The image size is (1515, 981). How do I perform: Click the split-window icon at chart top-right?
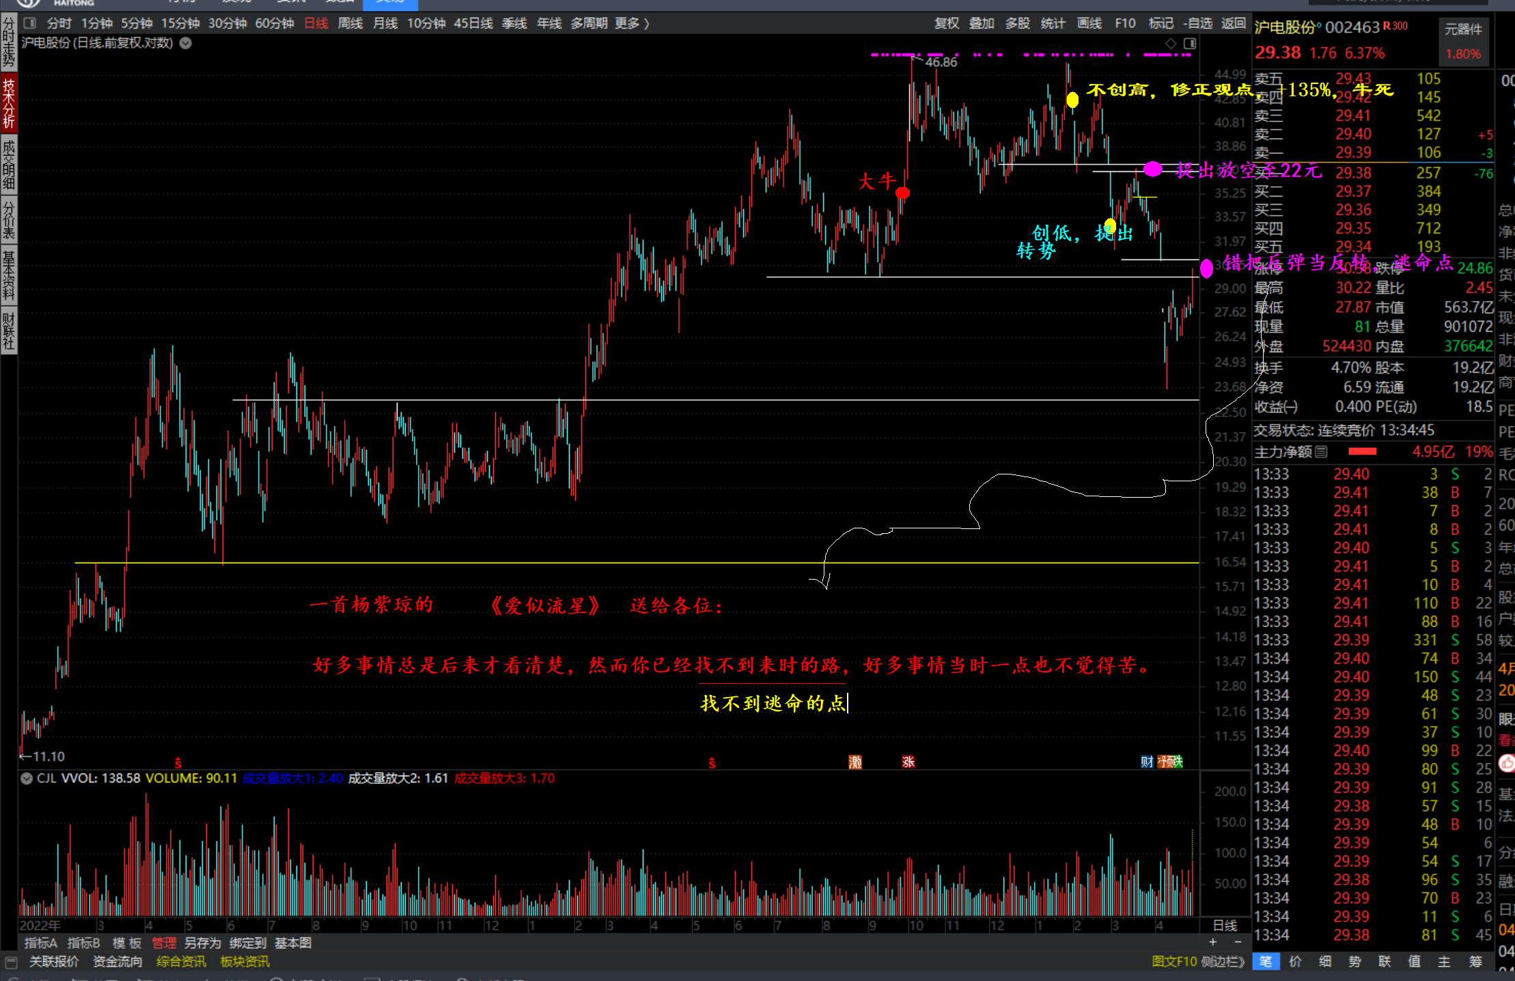tap(1190, 44)
